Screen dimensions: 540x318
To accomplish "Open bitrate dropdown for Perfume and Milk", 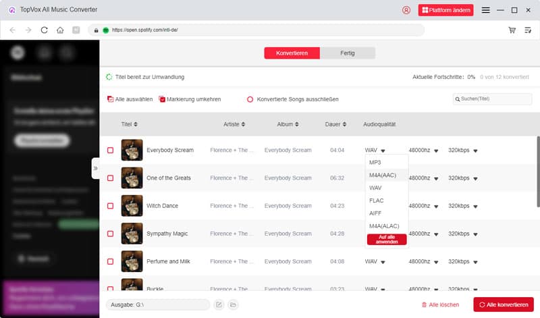I will [475, 261].
